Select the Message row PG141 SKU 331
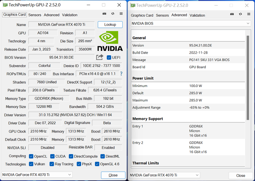 [x=188, y=60]
